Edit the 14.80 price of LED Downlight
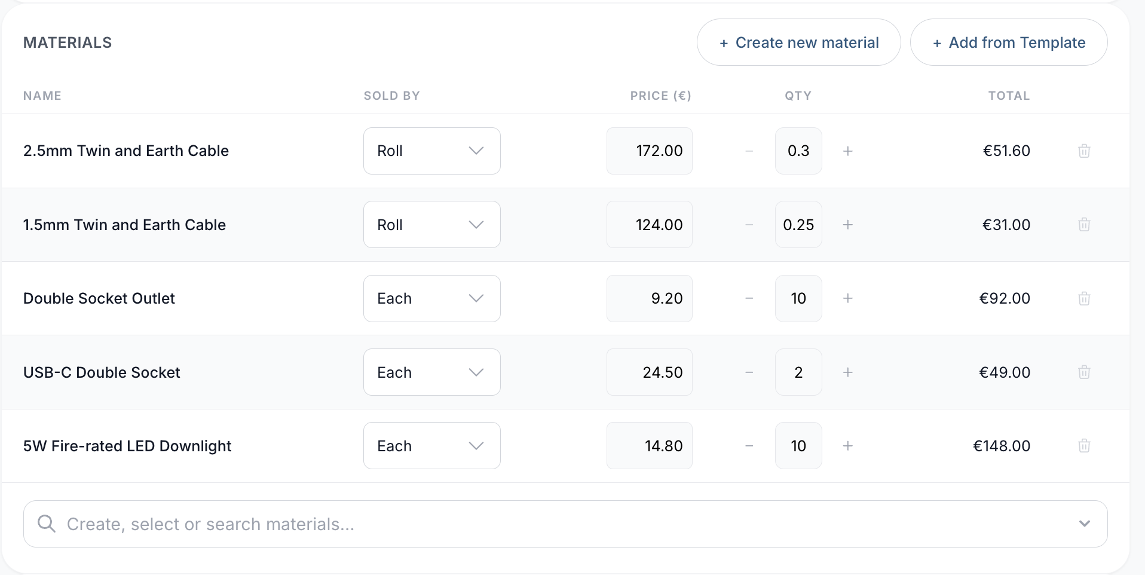This screenshot has height=575, width=1145. pyautogui.click(x=650, y=446)
